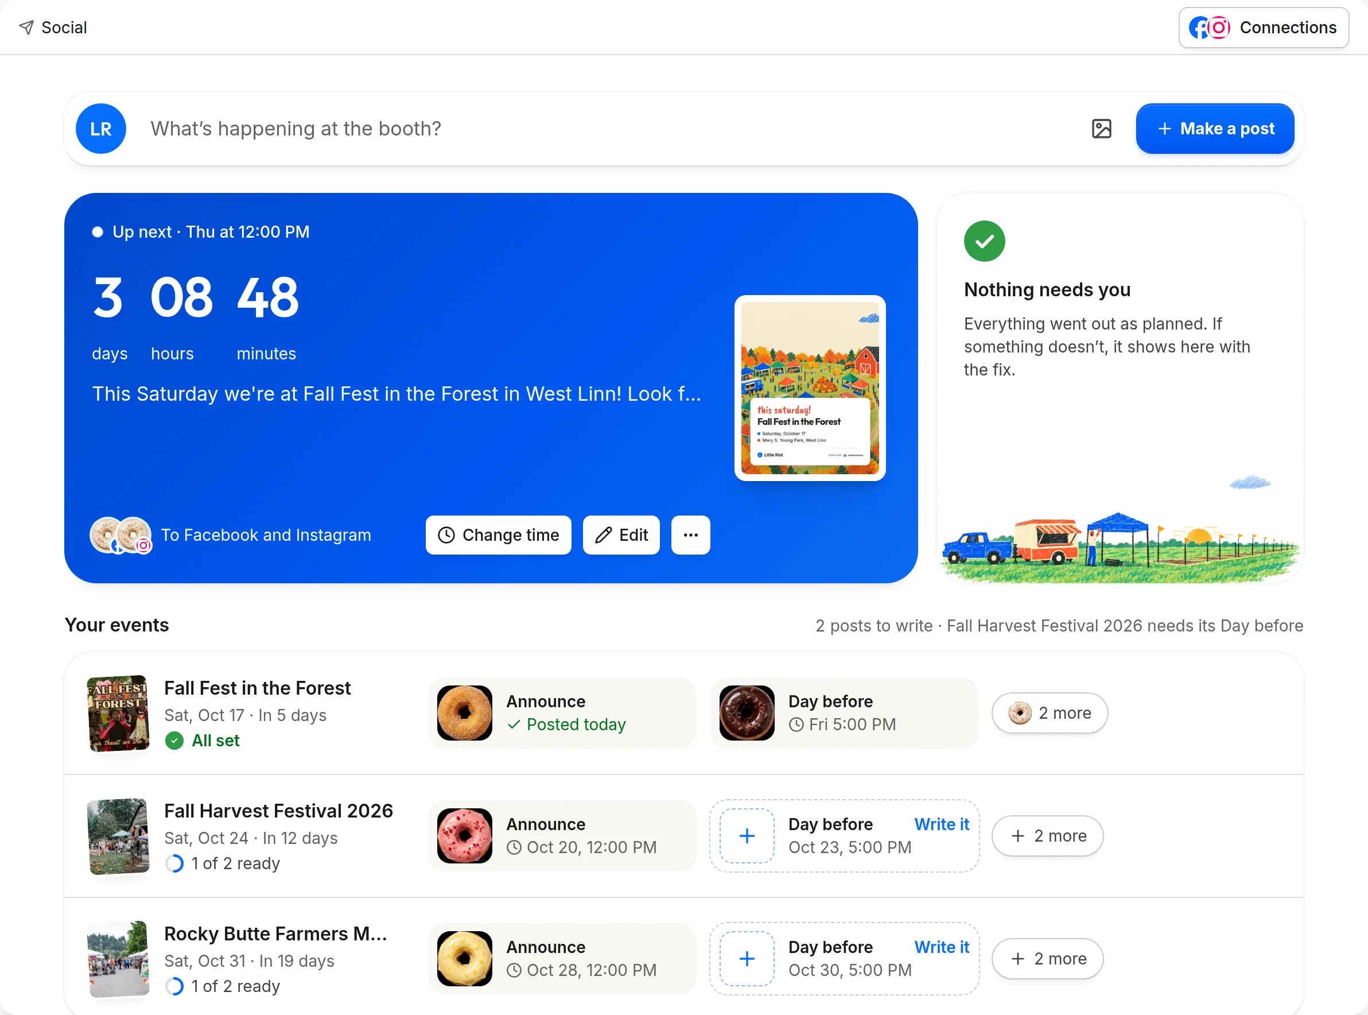Select the Fall Fest in the Forest title
The height and width of the screenshot is (1015, 1368).
[x=257, y=688]
